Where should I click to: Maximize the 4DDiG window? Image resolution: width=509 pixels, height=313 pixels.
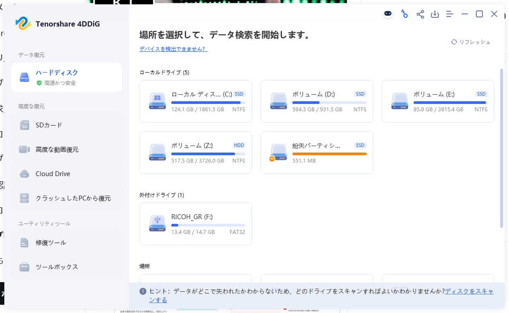point(479,14)
